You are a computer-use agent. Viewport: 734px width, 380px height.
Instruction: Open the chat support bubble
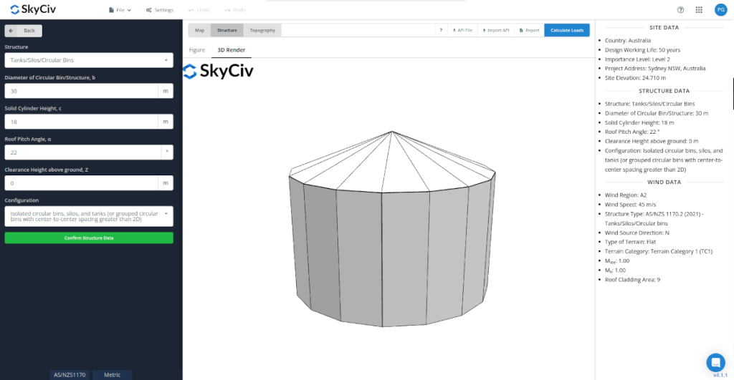tap(715, 361)
